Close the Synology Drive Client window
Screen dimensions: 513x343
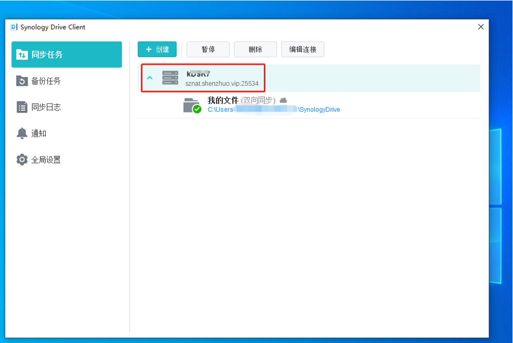[481, 27]
